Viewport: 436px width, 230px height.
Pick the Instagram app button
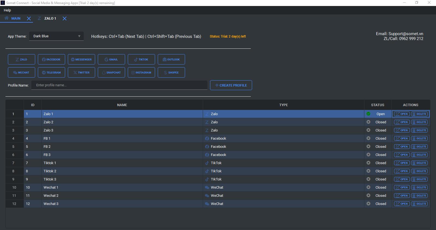pyautogui.click(x=141, y=72)
